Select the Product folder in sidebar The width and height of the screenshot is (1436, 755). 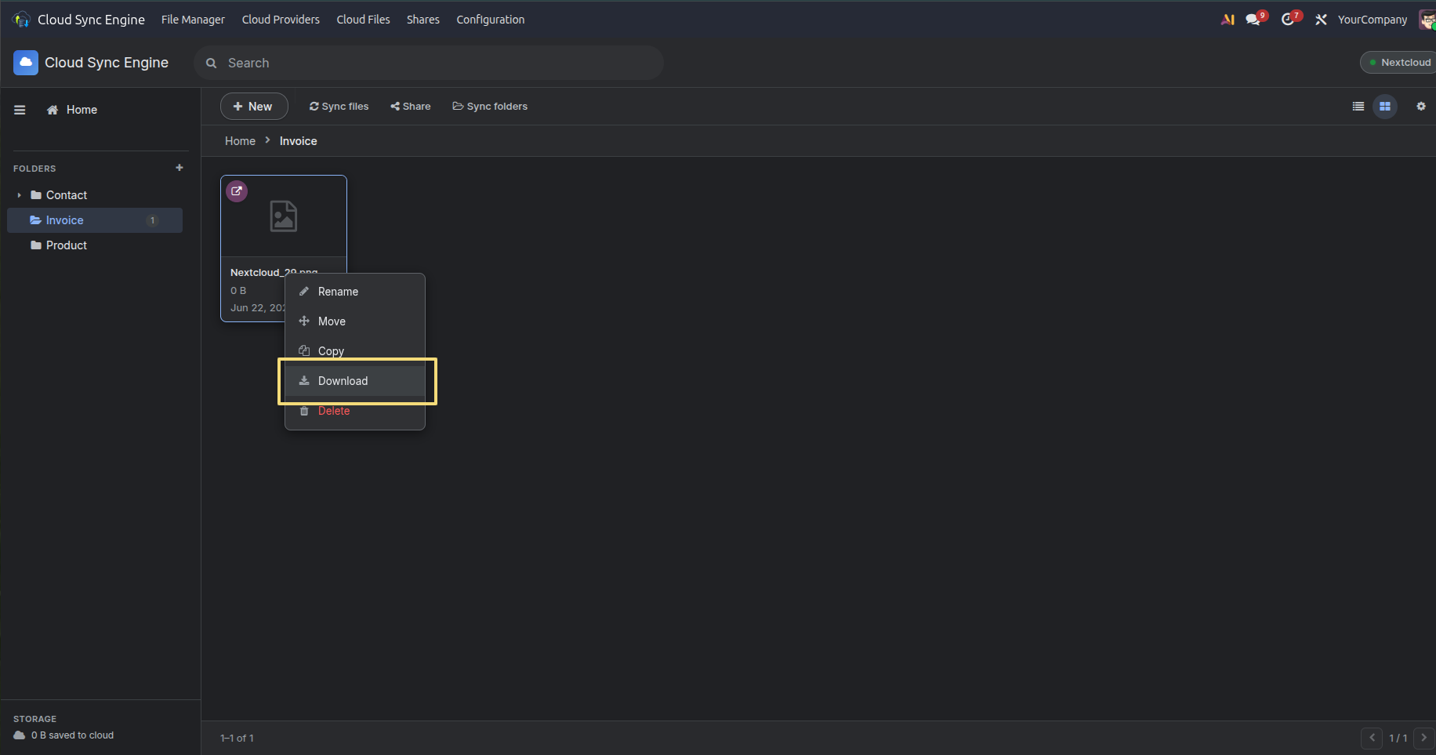click(95, 245)
